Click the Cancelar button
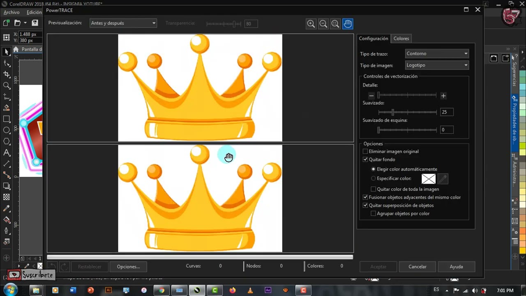Image resolution: width=526 pixels, height=296 pixels. click(418, 266)
